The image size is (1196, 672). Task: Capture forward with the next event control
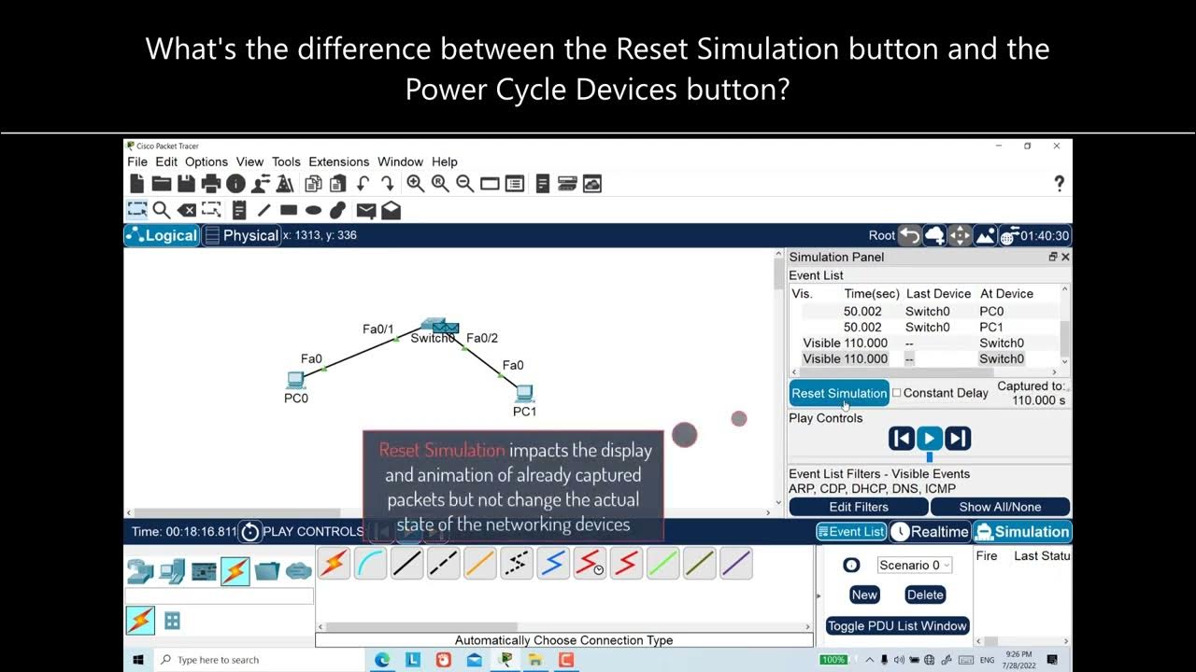point(958,439)
